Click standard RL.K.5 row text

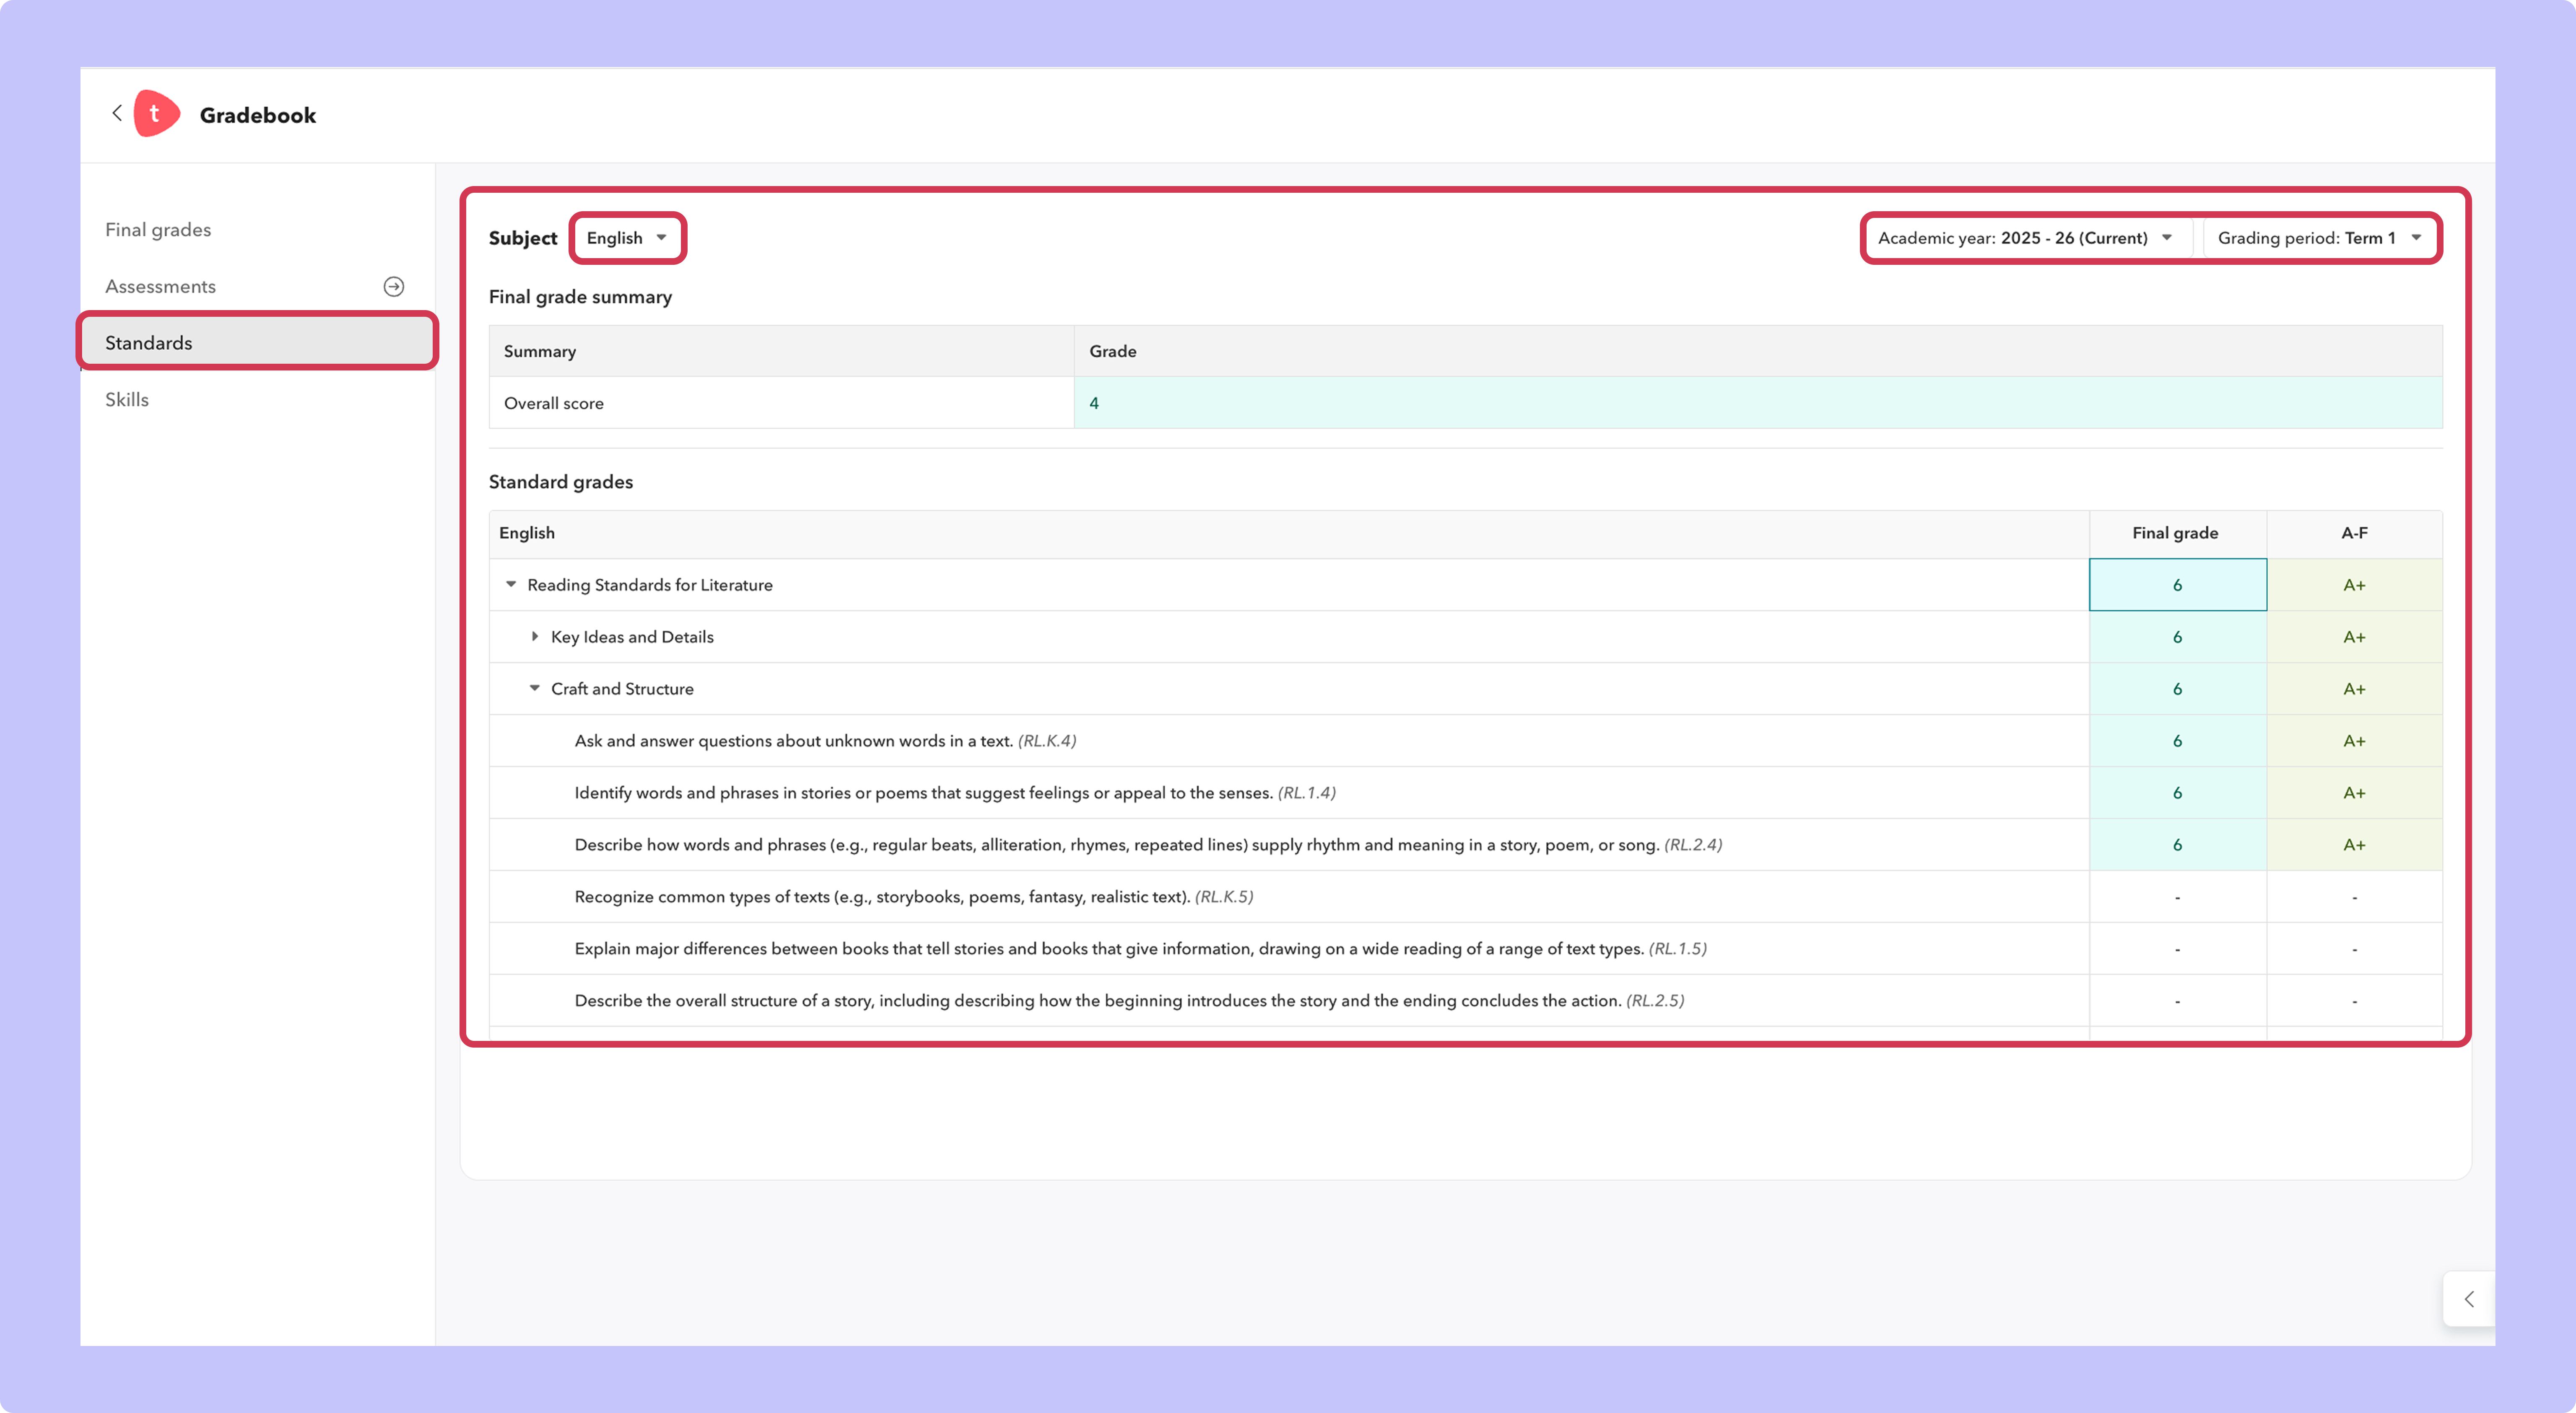(x=914, y=896)
